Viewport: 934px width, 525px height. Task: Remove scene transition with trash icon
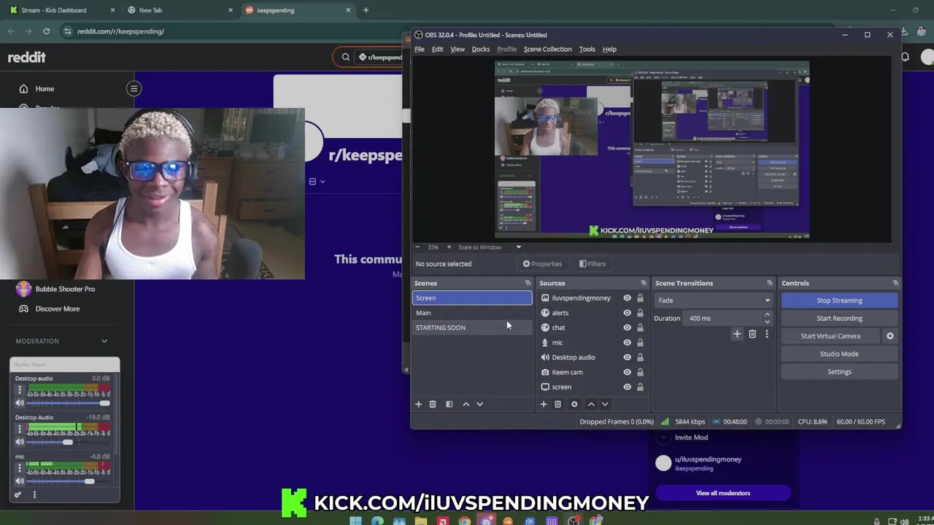pyautogui.click(x=752, y=334)
